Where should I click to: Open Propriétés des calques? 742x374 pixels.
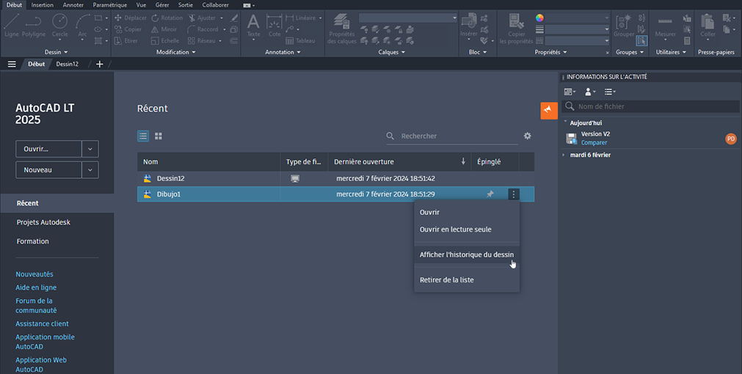(342, 29)
